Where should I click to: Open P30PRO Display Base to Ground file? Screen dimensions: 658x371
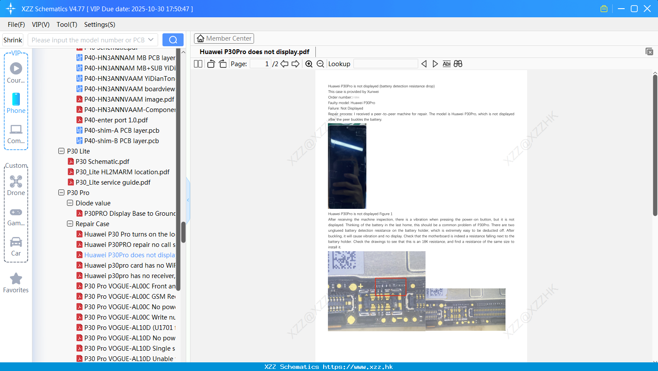[126, 213]
